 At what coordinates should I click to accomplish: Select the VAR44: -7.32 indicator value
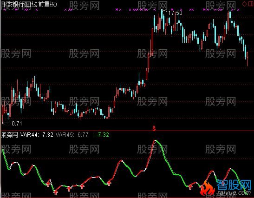point(37,135)
